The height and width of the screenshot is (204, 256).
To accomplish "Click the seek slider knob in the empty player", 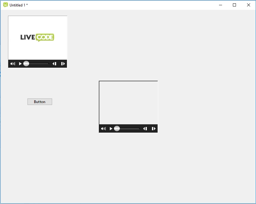I will coord(117,129).
